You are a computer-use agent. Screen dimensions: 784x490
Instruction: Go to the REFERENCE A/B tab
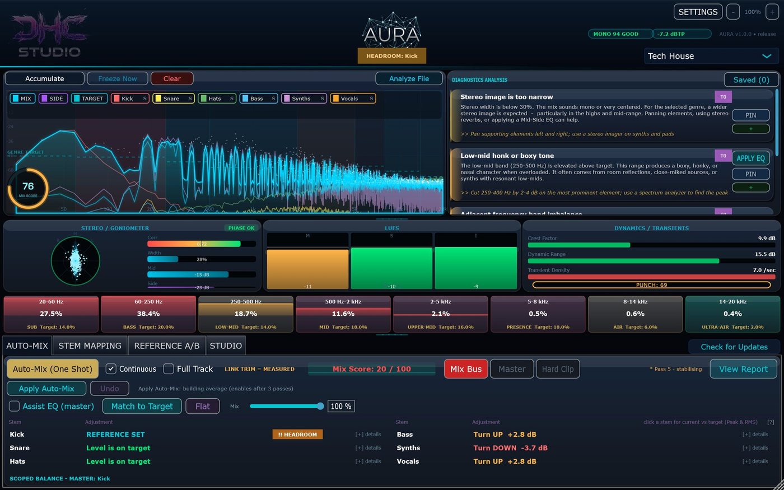(167, 346)
